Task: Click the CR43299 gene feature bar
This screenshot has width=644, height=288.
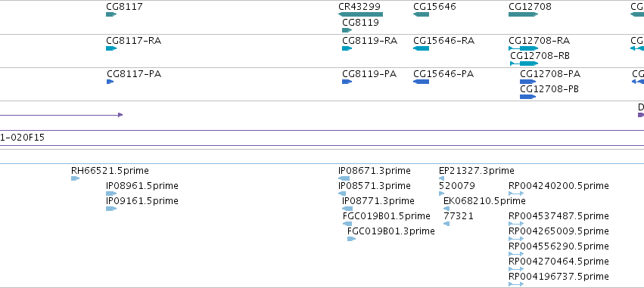Action: click(361, 14)
